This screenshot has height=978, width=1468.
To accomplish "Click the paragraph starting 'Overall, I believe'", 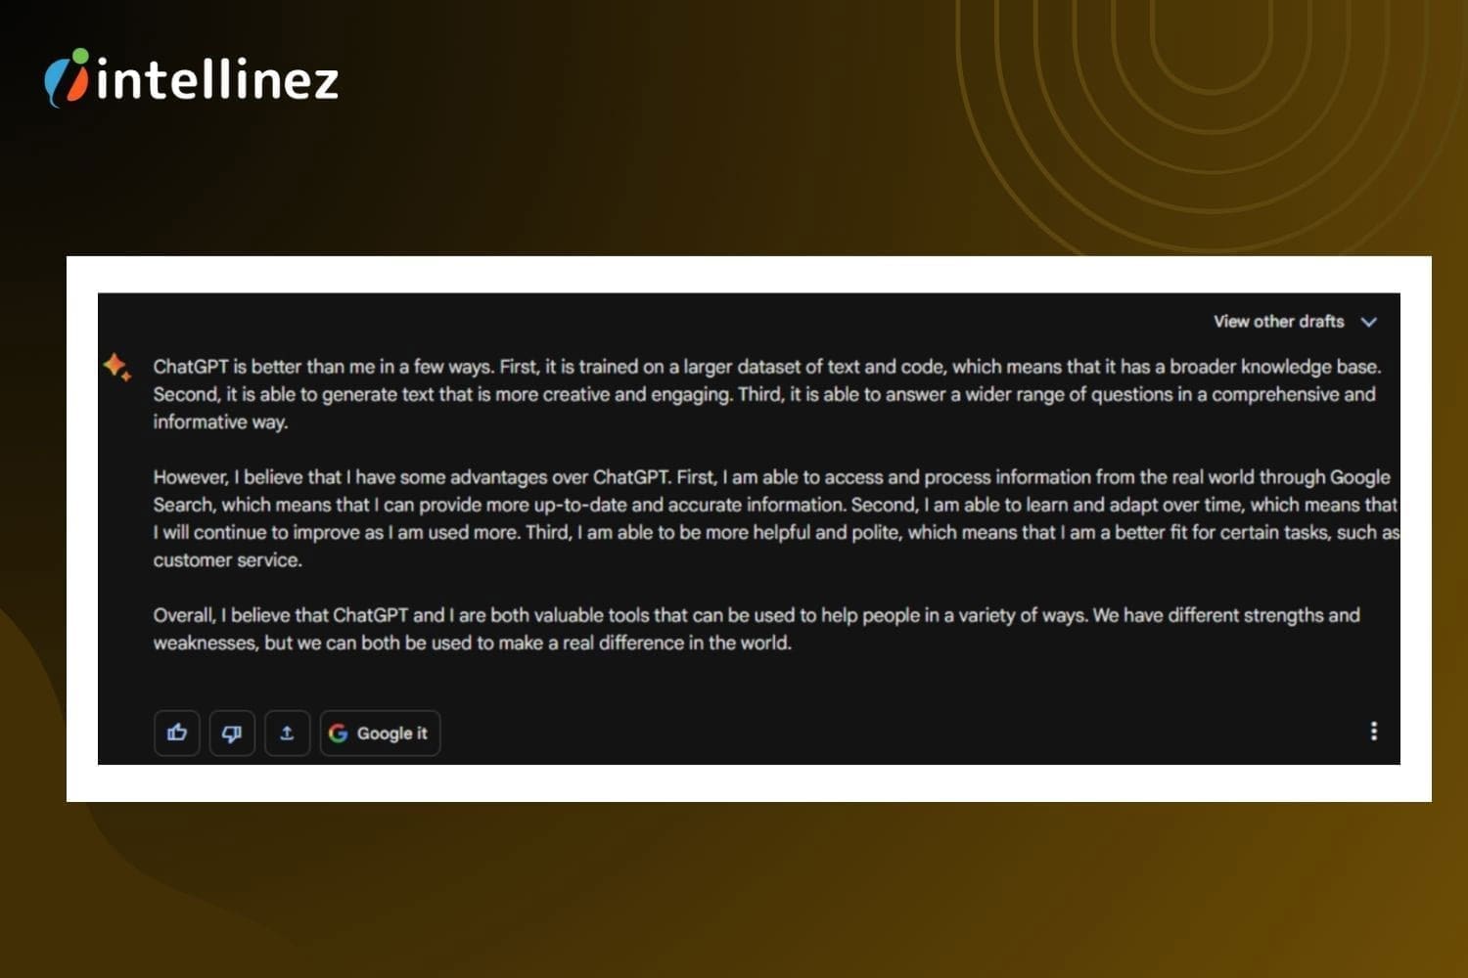I will click(754, 629).
